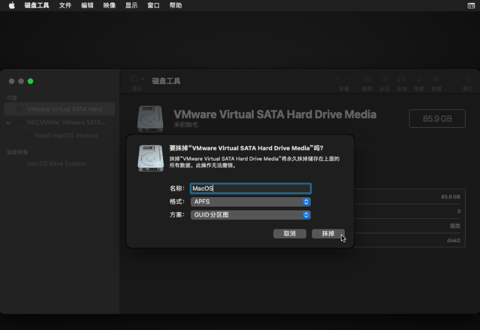
Task: Select VMware Virtual SATA Hard drive in sidebar
Action: pyautogui.click(x=66, y=109)
